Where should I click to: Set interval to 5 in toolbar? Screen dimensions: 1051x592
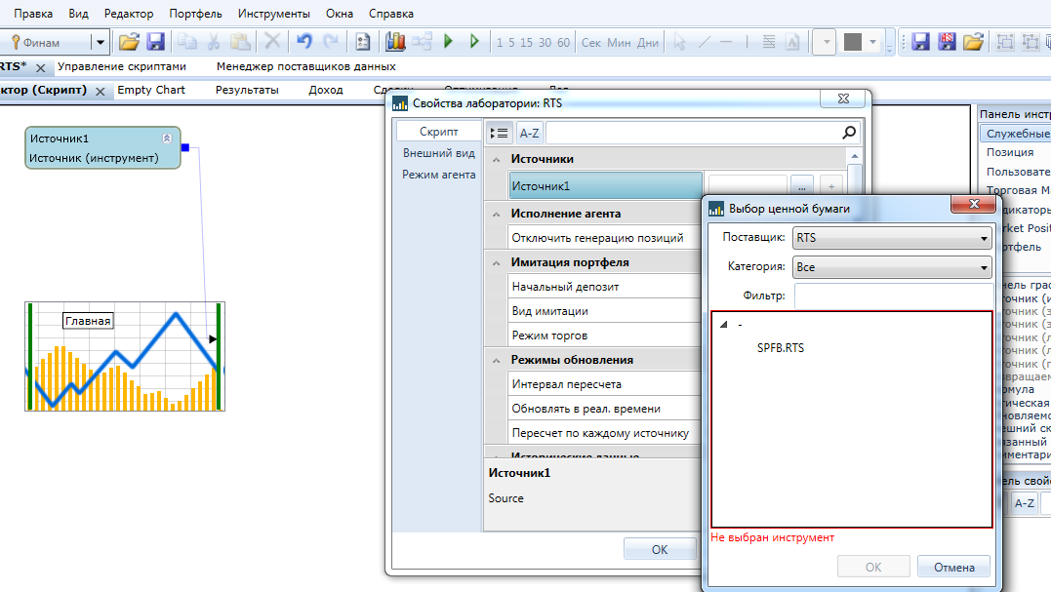pyautogui.click(x=511, y=43)
